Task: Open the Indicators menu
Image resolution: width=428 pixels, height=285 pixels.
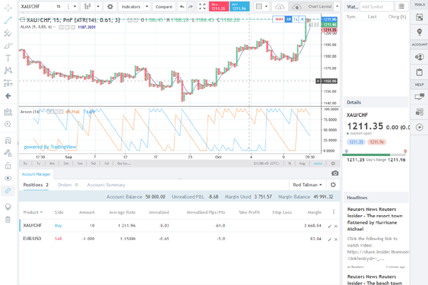Action: pos(131,6)
